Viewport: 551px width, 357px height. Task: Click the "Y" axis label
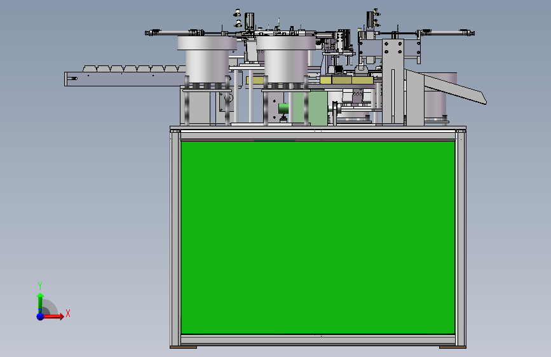pos(40,285)
